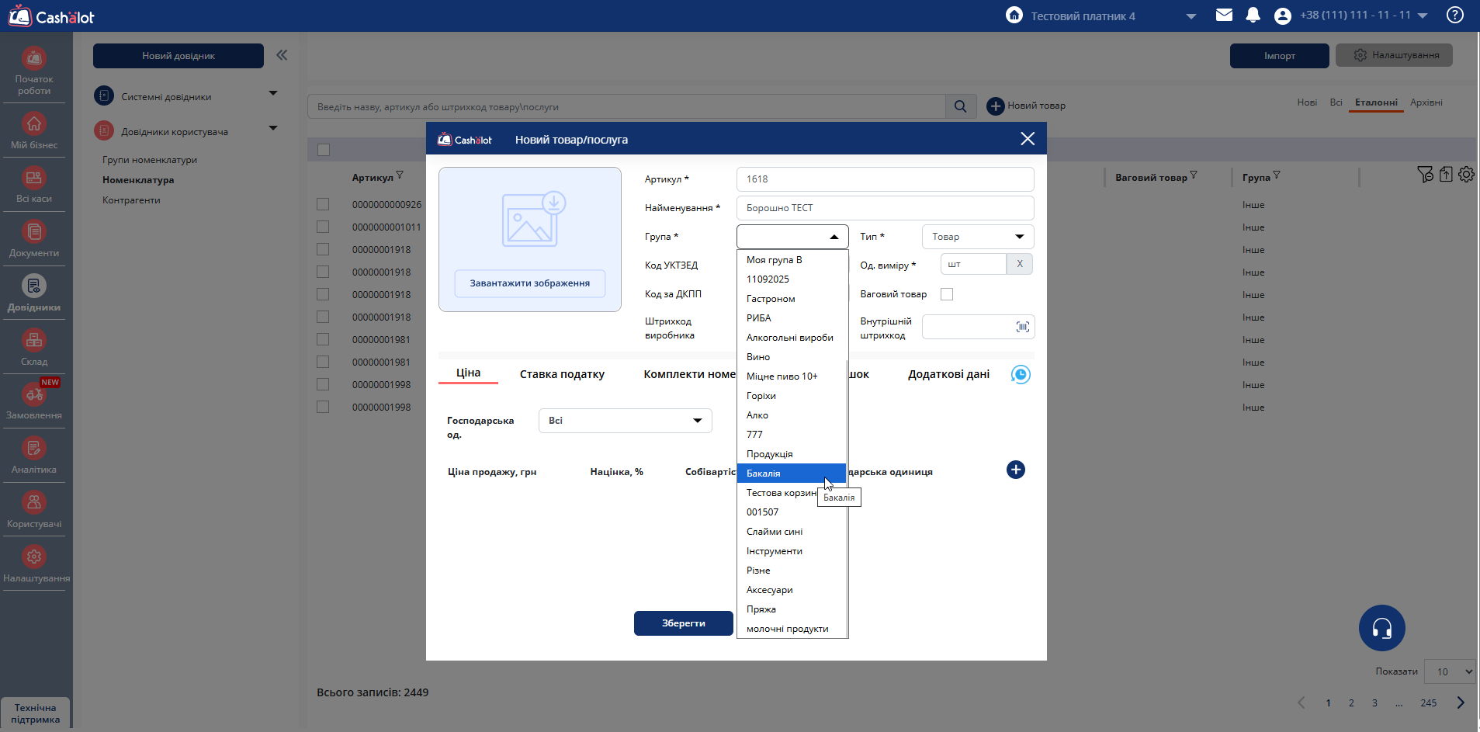Click into the Найменування input field
Screen dimensions: 1480x732
pos(885,208)
